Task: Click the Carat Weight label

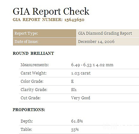Action: pyautogui.click(x=34, y=73)
